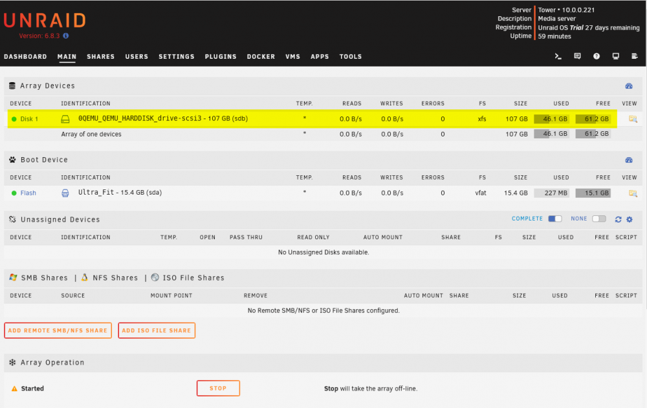This screenshot has height=408, width=647.
Task: Click ADD REMOTE SMB/NFS SHARE button
Action: tap(58, 330)
